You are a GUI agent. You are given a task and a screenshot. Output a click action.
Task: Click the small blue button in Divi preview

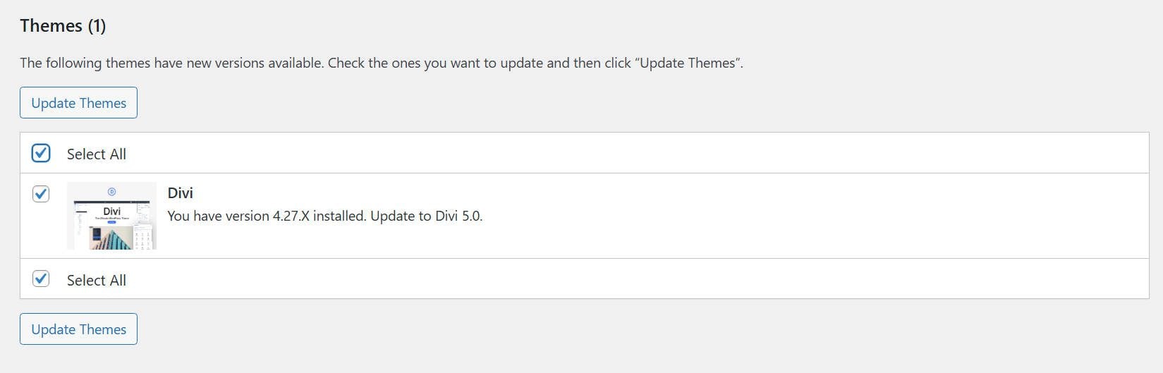pos(111,223)
